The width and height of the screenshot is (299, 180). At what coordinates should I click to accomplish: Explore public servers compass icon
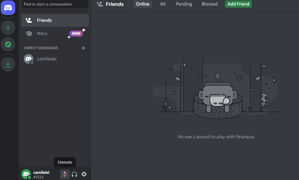8,44
